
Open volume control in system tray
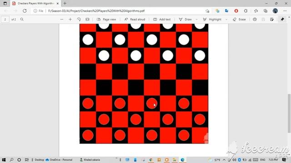235,160
